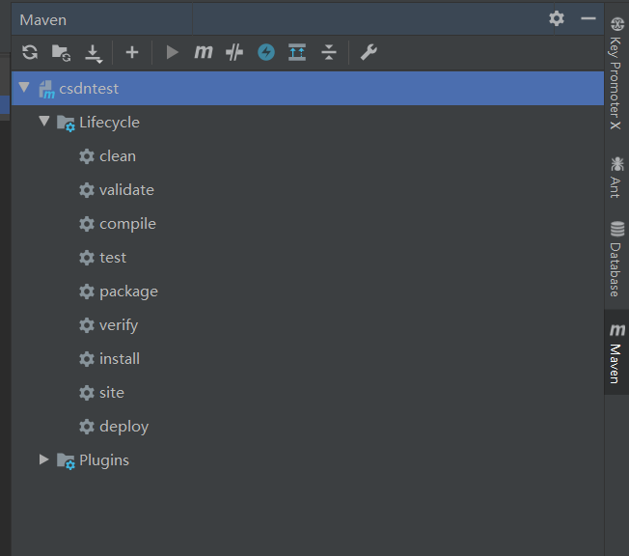
Task: Open the Key Promoter X side tab
Action: tap(616, 73)
